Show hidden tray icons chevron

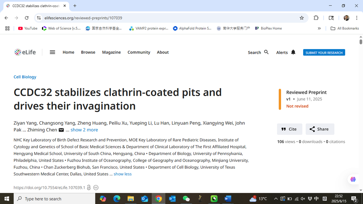pyautogui.click(x=276, y=199)
